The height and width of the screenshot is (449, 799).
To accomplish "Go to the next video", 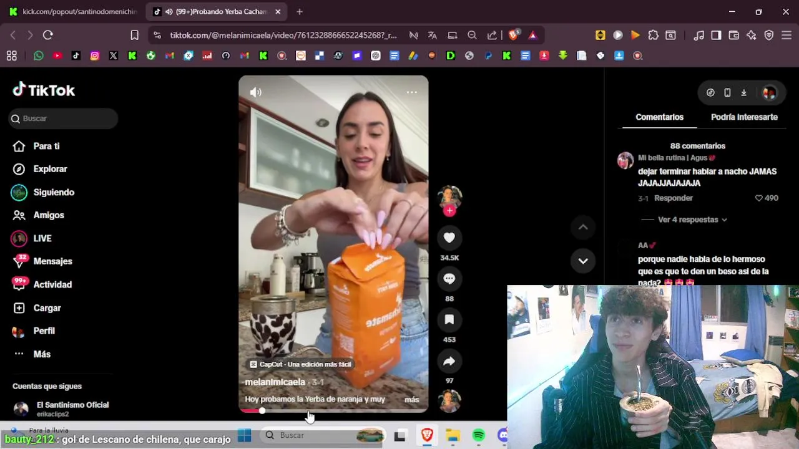I will coord(583,261).
